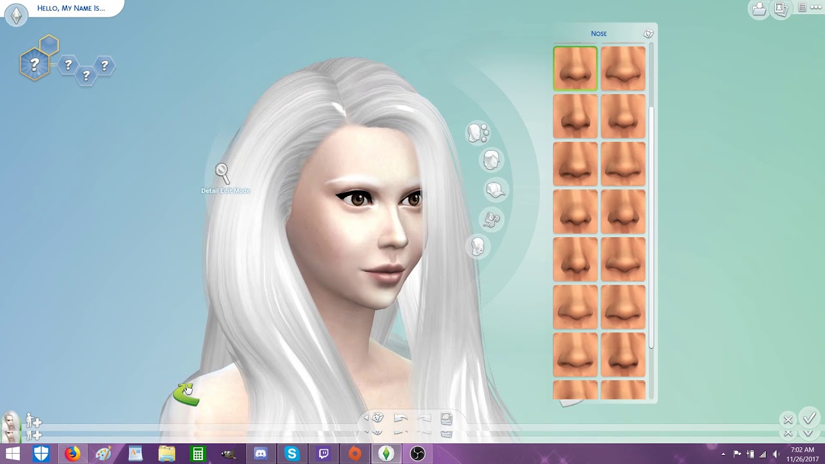The image size is (825, 464).
Task: Undo the last change
Action: point(400,419)
